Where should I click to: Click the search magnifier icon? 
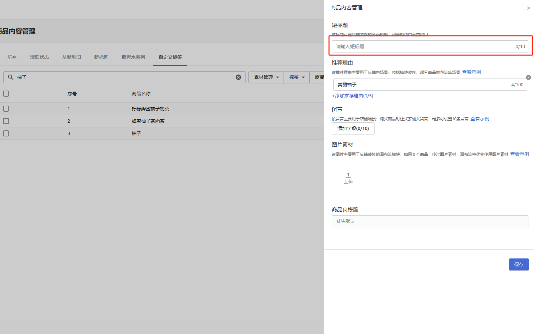(11, 77)
